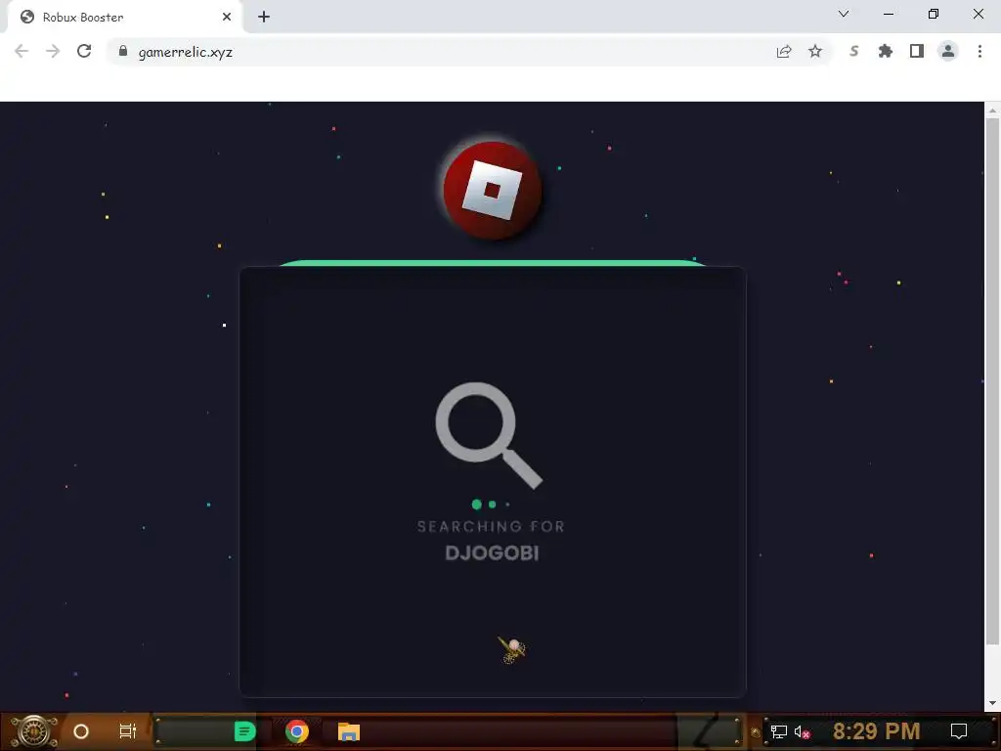
Task: Click the muted volume icon
Action: pyautogui.click(x=802, y=731)
